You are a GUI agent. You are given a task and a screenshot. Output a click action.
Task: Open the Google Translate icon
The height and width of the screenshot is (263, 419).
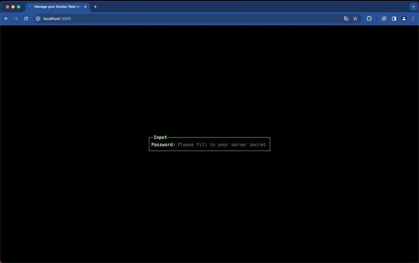[346, 18]
